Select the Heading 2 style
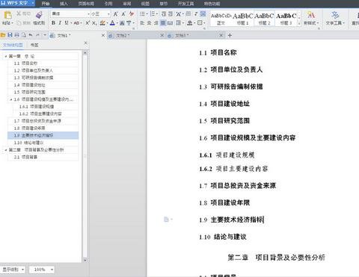 264,19
